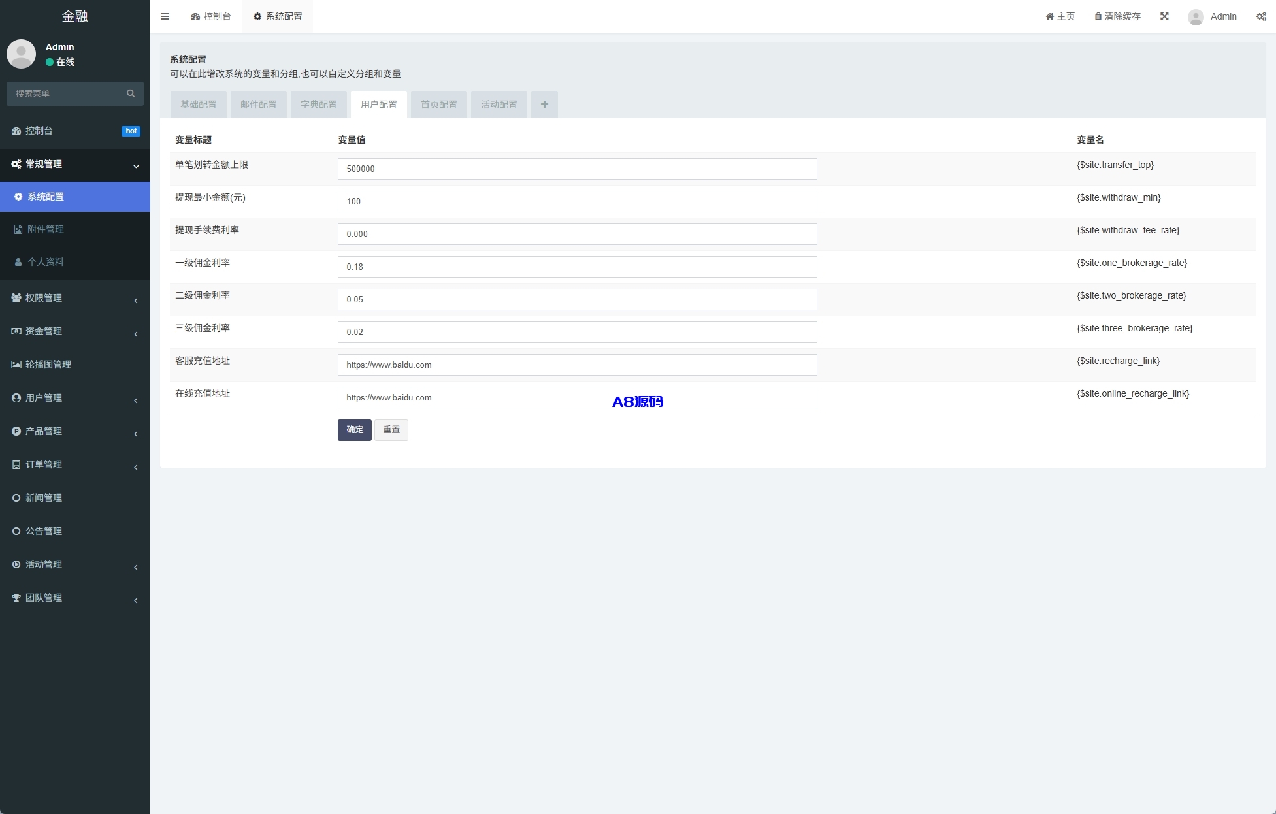Switch to the 首页配置 tab
Screen dimensions: 1276x814
tap(439, 105)
